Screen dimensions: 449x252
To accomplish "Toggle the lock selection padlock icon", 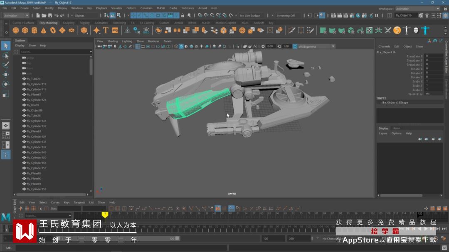I will tap(183, 15).
